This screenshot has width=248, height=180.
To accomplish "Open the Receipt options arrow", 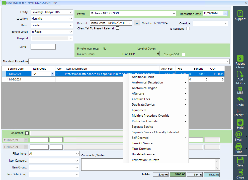I will click(x=246, y=113).
